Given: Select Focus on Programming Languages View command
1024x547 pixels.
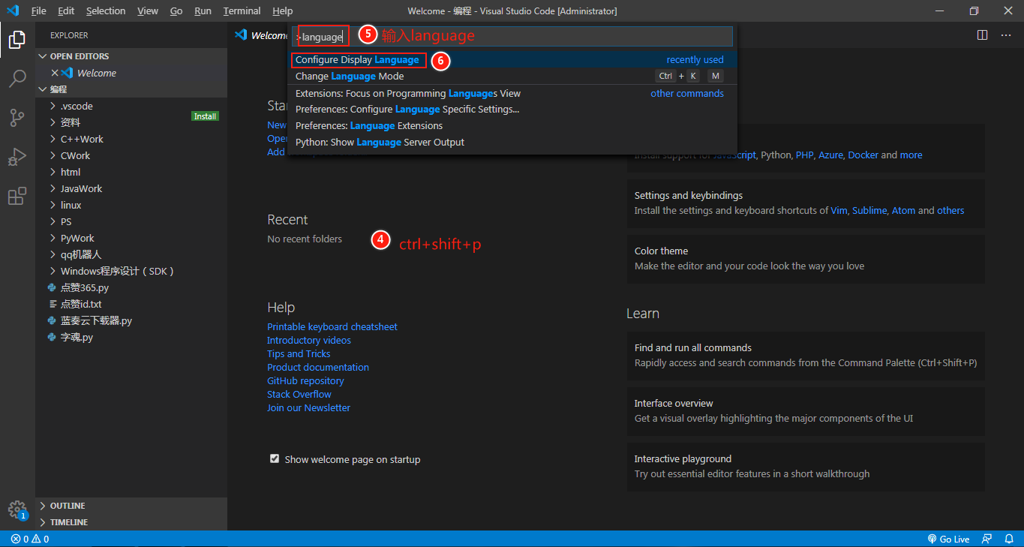Looking at the screenshot, I should pyautogui.click(x=512, y=93).
